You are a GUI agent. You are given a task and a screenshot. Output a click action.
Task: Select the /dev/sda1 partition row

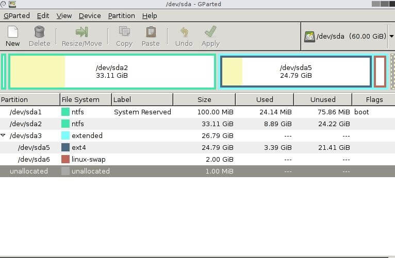coord(26,112)
